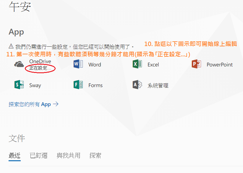Click the 我們仍需進行一些設定 notice text

click(74, 46)
